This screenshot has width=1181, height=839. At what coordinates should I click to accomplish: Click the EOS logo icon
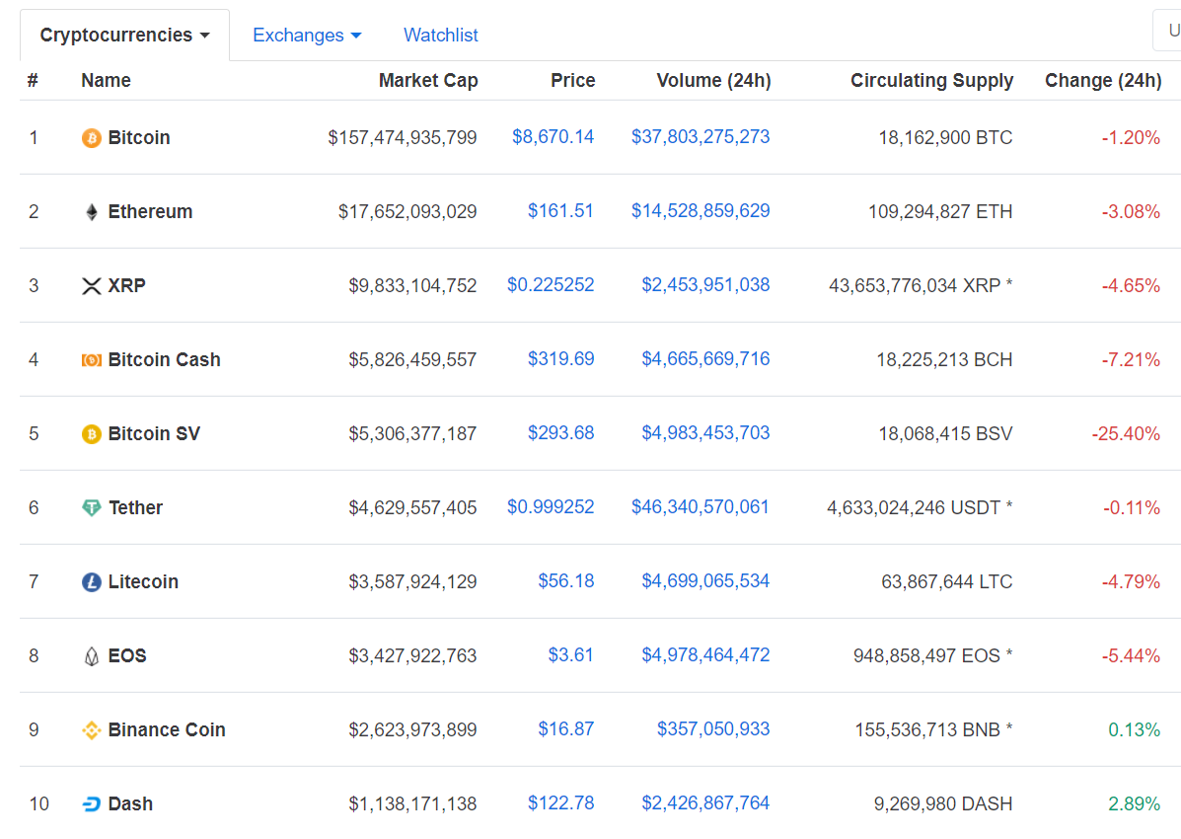(x=91, y=656)
